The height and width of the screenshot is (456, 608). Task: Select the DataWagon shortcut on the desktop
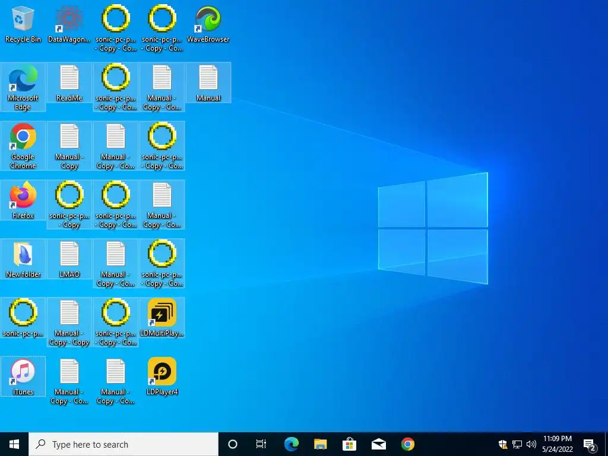point(69,24)
